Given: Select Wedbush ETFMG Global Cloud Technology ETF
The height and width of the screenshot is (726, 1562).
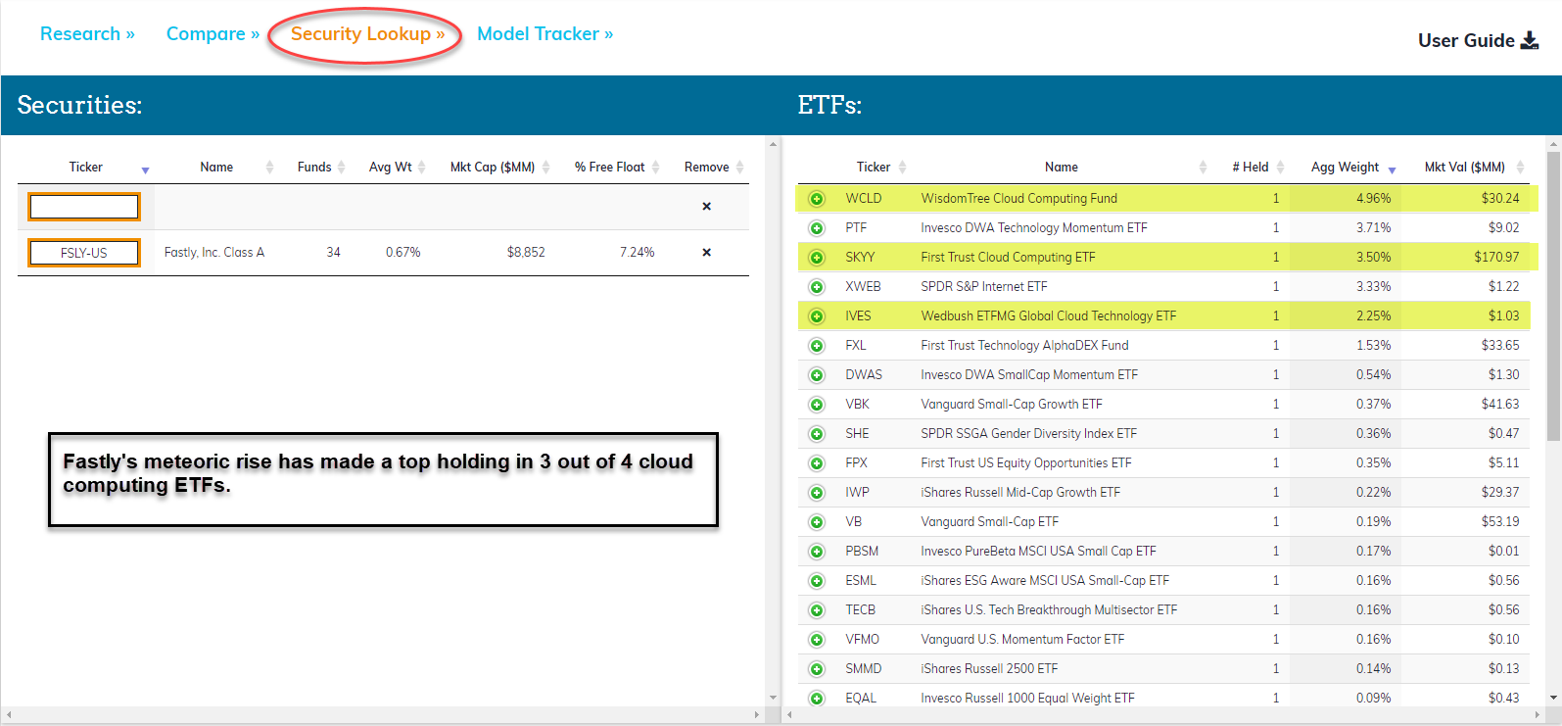Looking at the screenshot, I should click(x=1048, y=316).
